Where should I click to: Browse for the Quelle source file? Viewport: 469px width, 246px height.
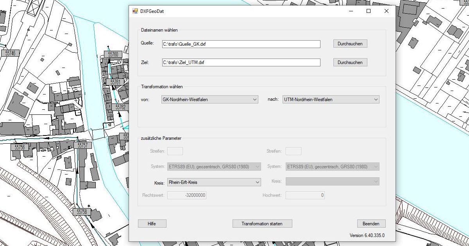350,44
